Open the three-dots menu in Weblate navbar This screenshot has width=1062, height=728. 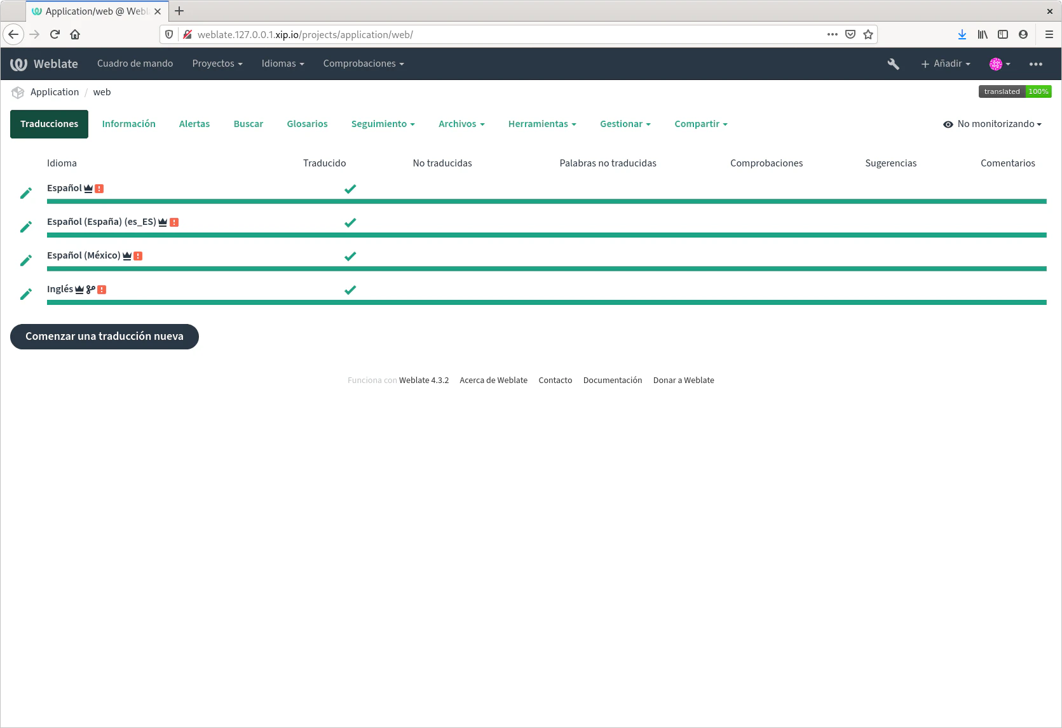[1035, 64]
